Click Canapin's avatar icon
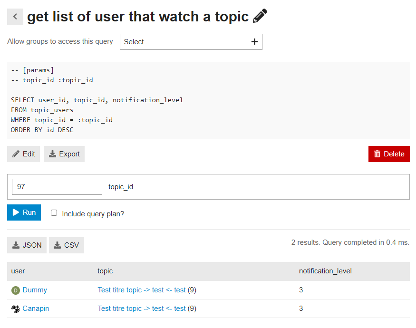416x328 pixels. pos(16,309)
